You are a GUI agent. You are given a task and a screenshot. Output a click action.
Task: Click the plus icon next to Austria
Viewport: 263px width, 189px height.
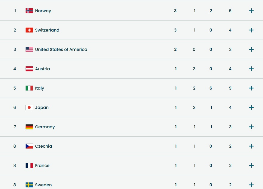(251, 69)
